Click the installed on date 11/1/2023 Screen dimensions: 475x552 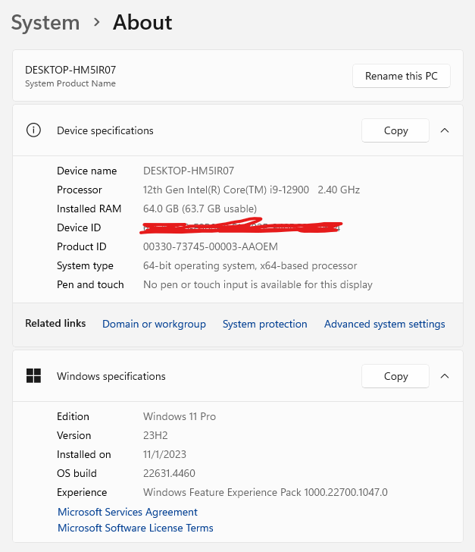pyautogui.click(x=164, y=454)
